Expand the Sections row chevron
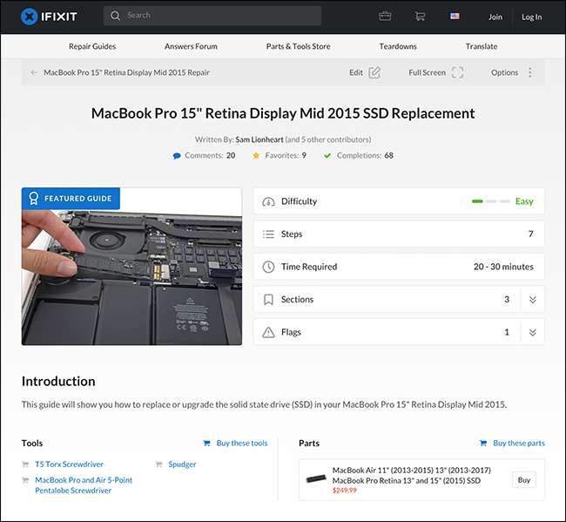 pyautogui.click(x=533, y=300)
